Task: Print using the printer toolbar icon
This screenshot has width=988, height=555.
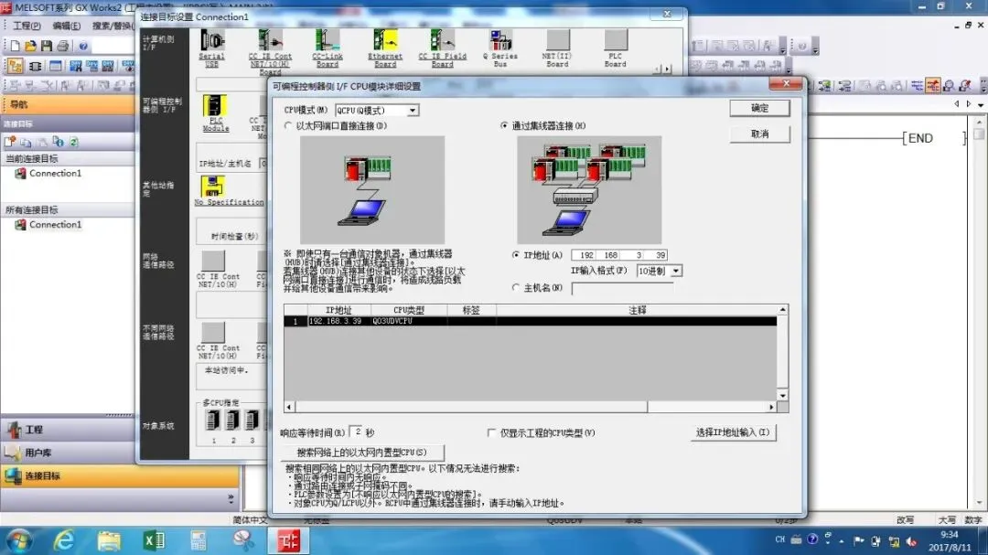Action: tap(63, 46)
